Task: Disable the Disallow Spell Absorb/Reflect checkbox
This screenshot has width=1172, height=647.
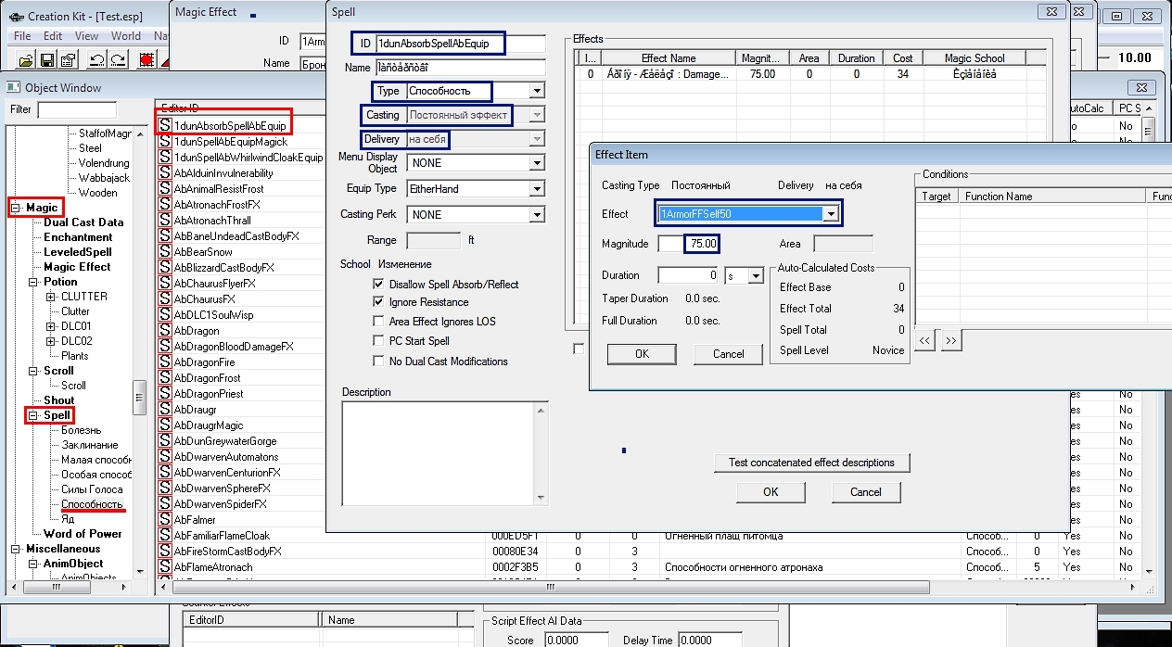Action: pos(378,285)
